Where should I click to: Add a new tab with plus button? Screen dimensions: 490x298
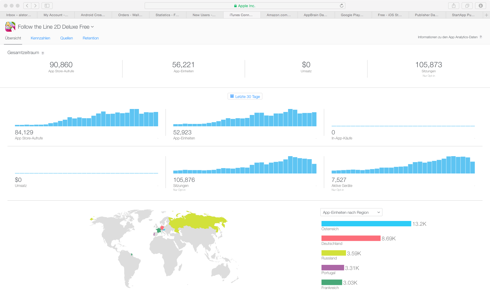486,15
